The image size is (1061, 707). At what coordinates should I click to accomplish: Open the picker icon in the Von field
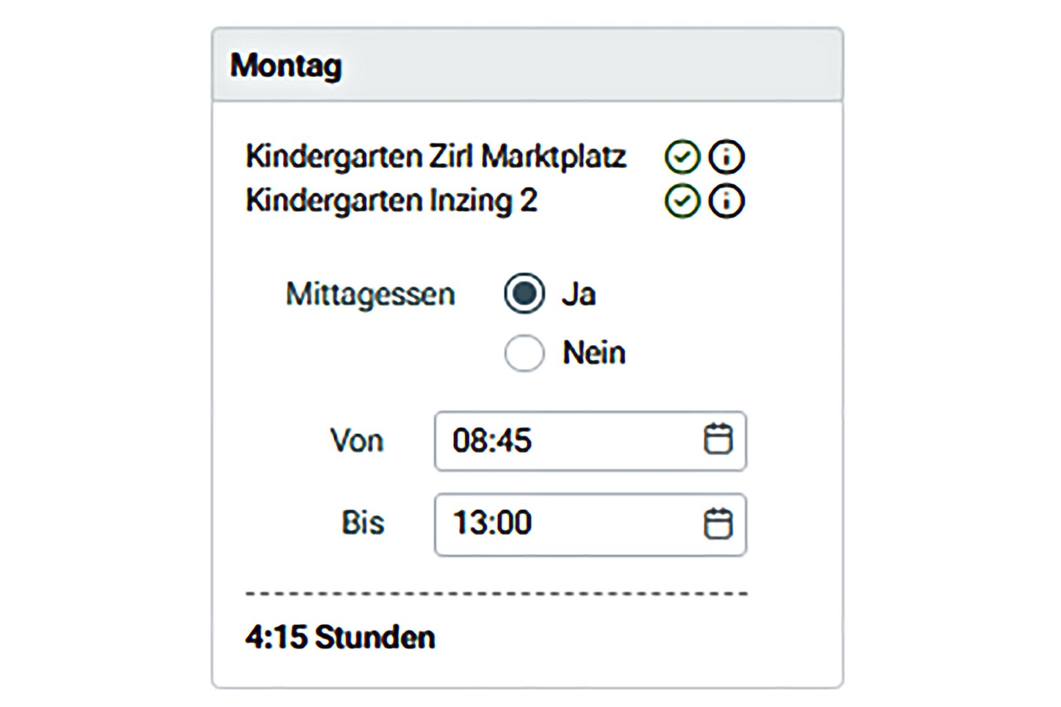(718, 439)
